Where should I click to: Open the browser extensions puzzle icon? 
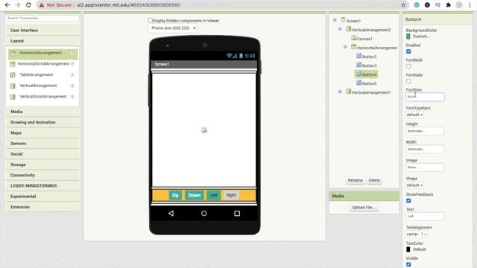[x=448, y=5]
